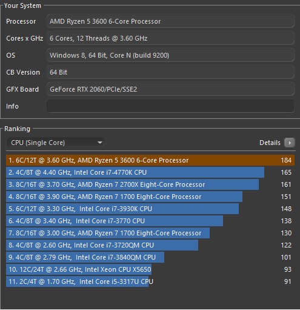Select the Ryzen 7 1700 at 3.90 GHz row

(x=150, y=197)
